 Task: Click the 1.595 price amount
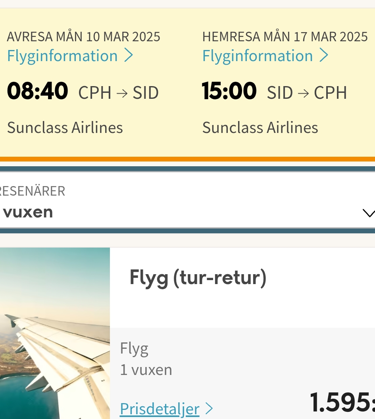coord(342,402)
